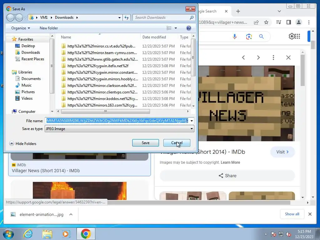Search by voice with microphone icon
The width and height of the screenshot is (320, 240).
pos(234,37)
